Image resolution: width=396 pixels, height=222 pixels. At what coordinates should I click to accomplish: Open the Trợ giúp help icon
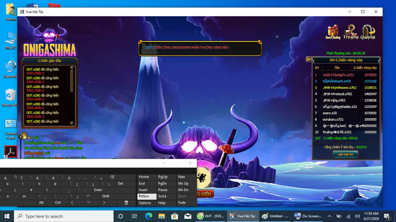click(x=351, y=31)
